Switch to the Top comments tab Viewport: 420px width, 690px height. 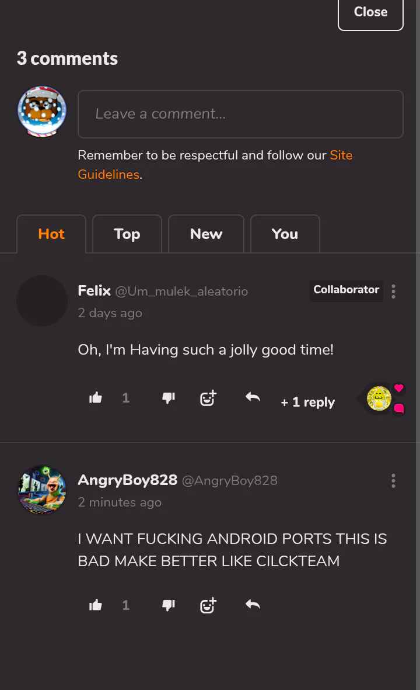pyautogui.click(x=127, y=234)
